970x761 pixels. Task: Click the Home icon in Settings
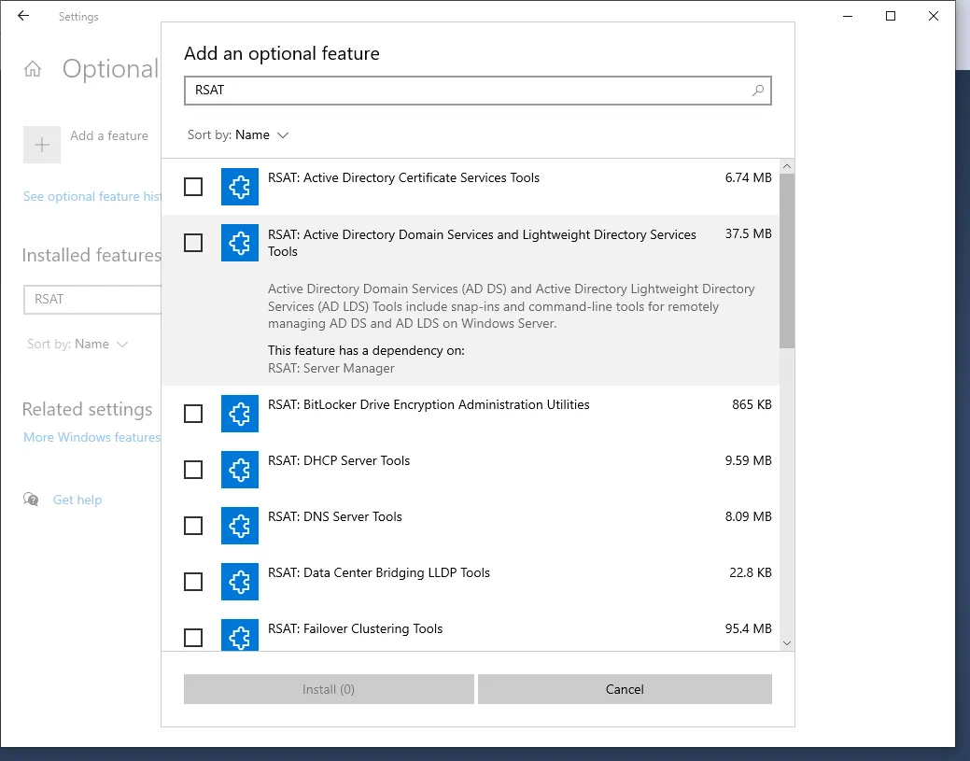(34, 69)
